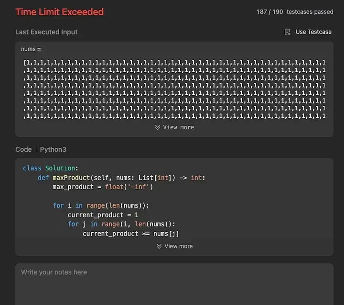Click the 'current_product = 1' line
The height and width of the screenshot is (305, 344).
click(103, 215)
